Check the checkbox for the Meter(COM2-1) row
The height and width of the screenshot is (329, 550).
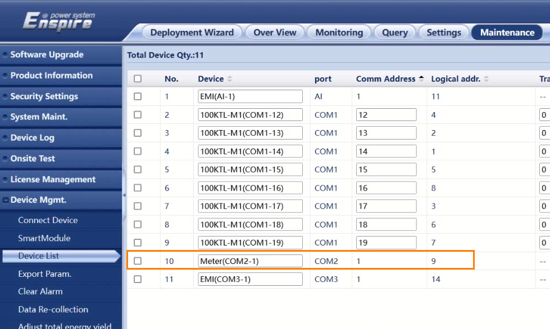click(137, 261)
